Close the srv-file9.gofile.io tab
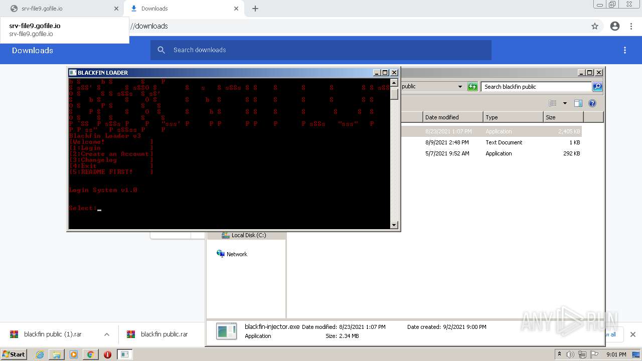This screenshot has height=361, width=642. [x=116, y=9]
